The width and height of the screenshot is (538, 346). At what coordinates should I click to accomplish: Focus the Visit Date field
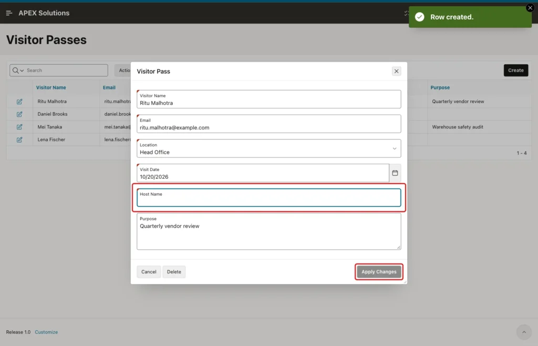coord(263,173)
